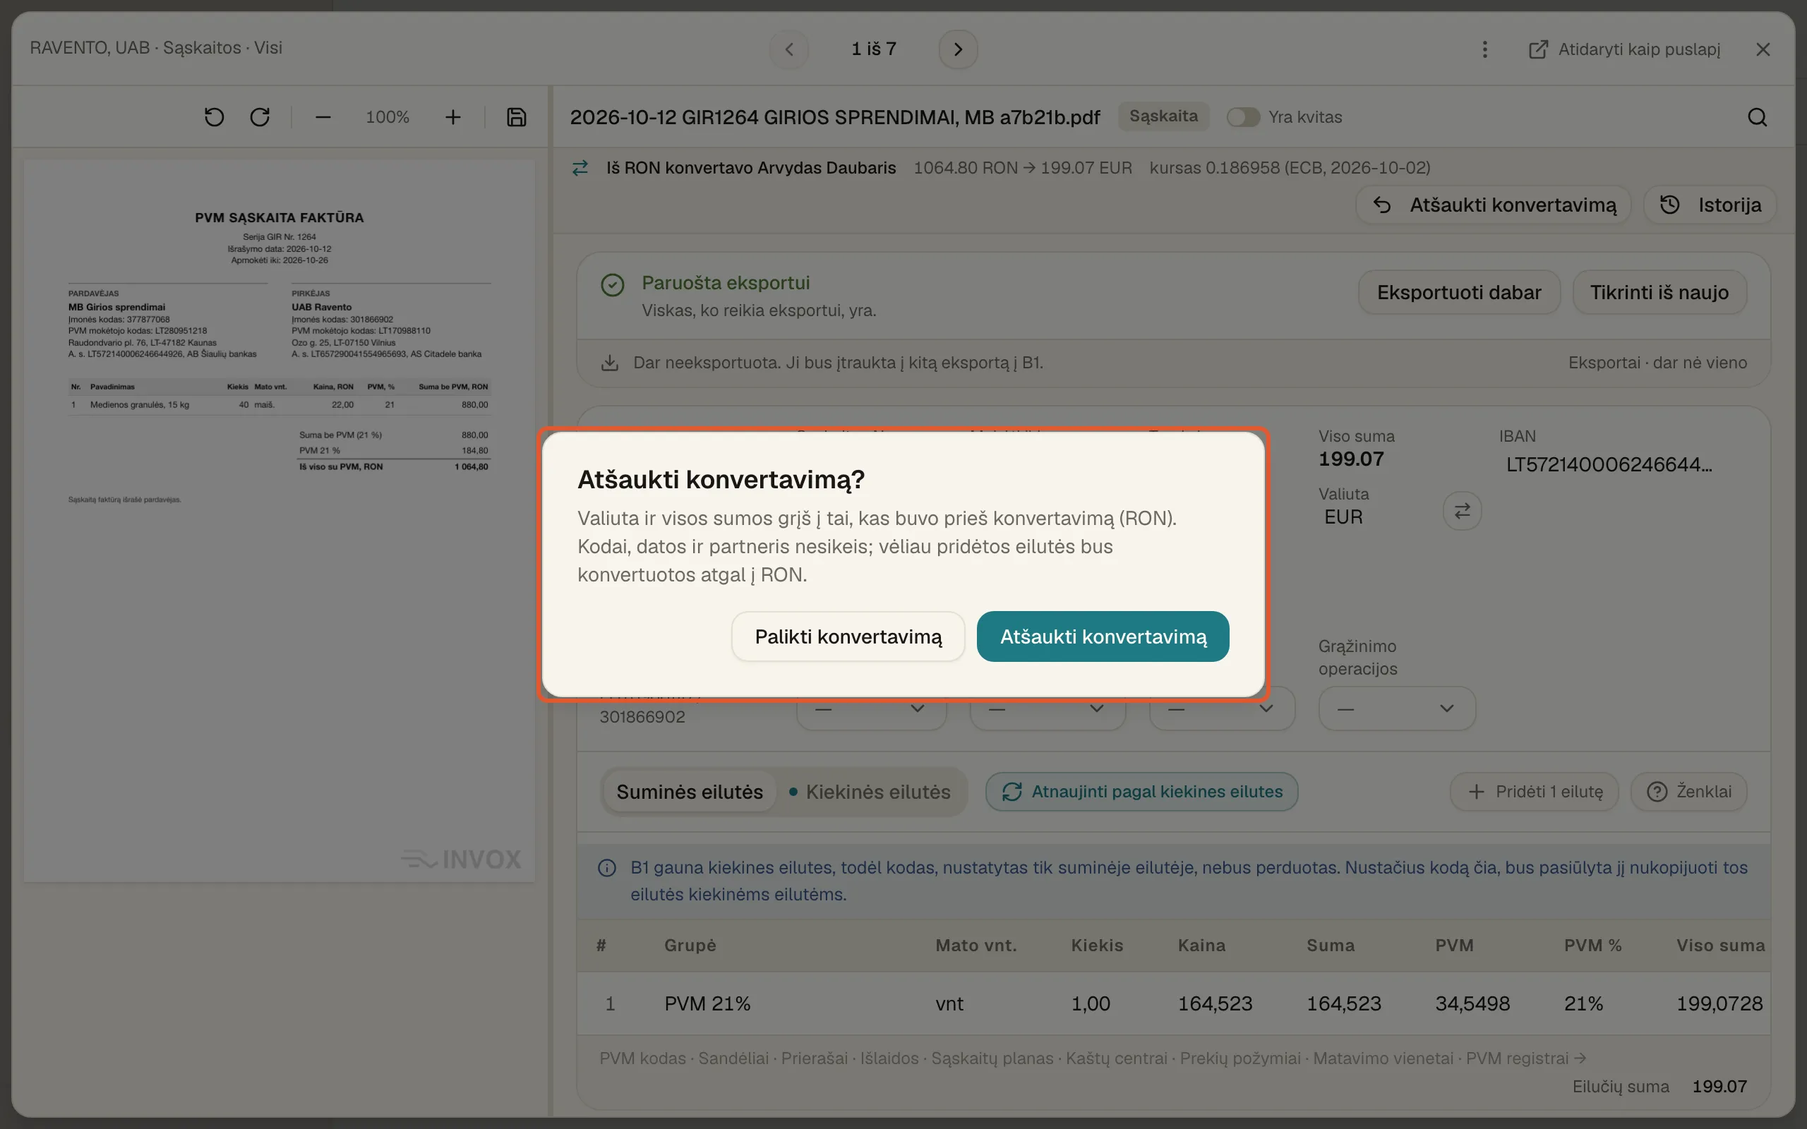Zoom out the PDF preview
This screenshot has height=1129, width=1807.
(323, 117)
